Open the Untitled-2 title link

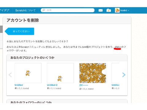click(x=52, y=85)
